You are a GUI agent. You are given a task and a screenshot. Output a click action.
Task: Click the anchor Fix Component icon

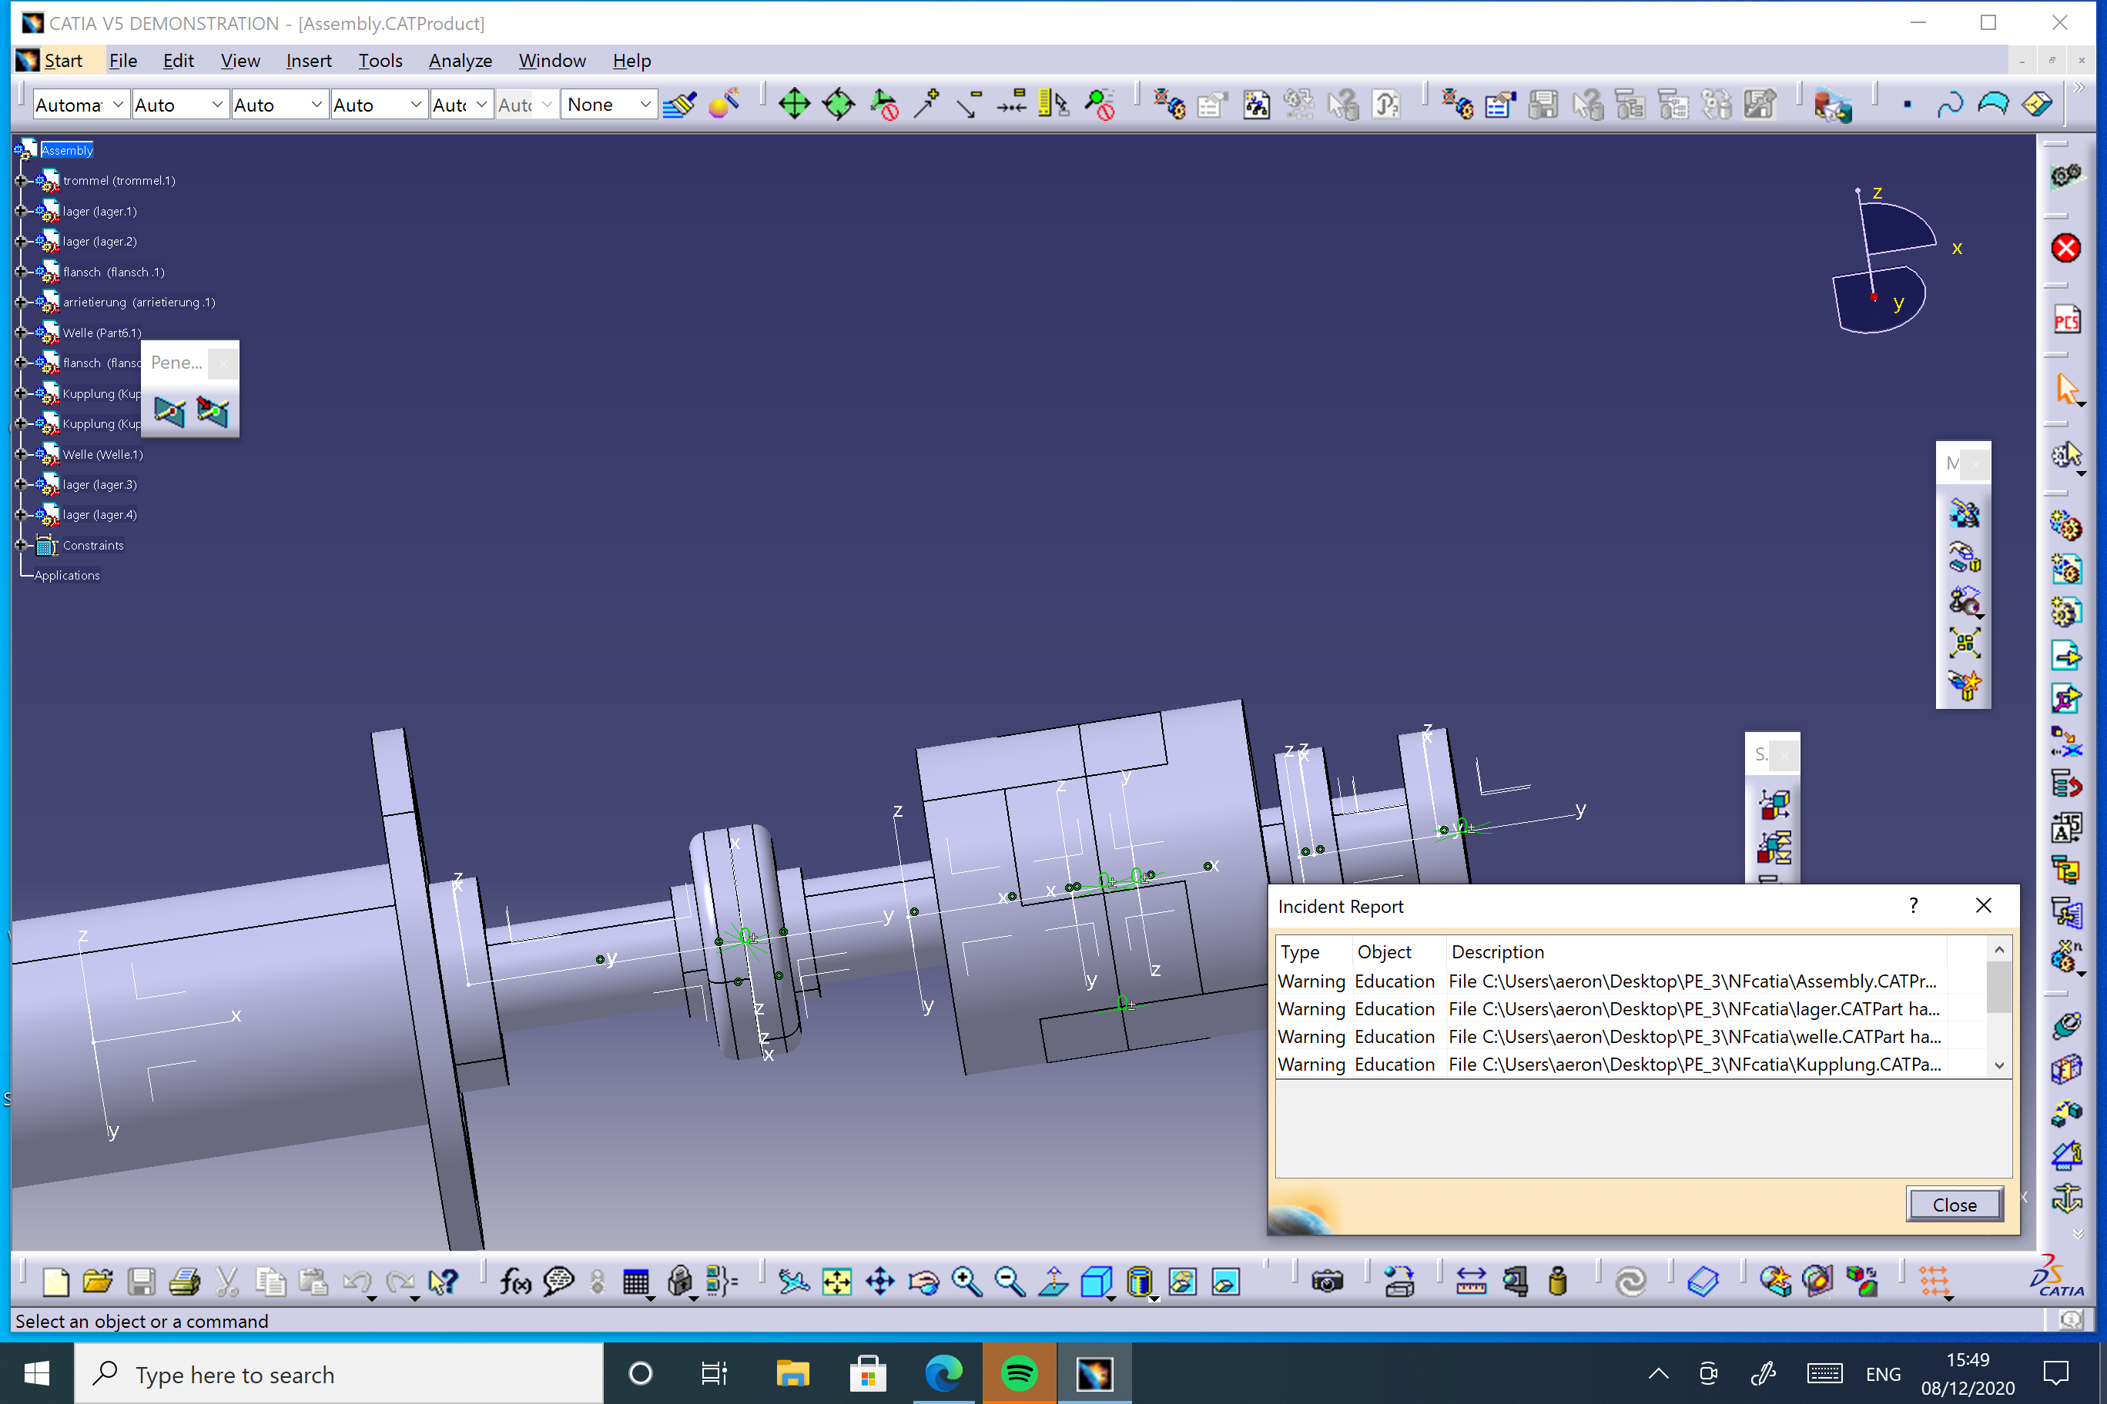click(x=2065, y=1197)
